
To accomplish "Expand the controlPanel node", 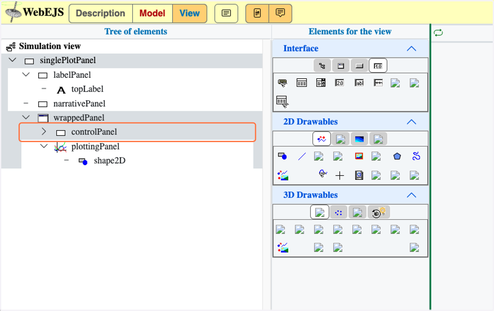I will 44,132.
